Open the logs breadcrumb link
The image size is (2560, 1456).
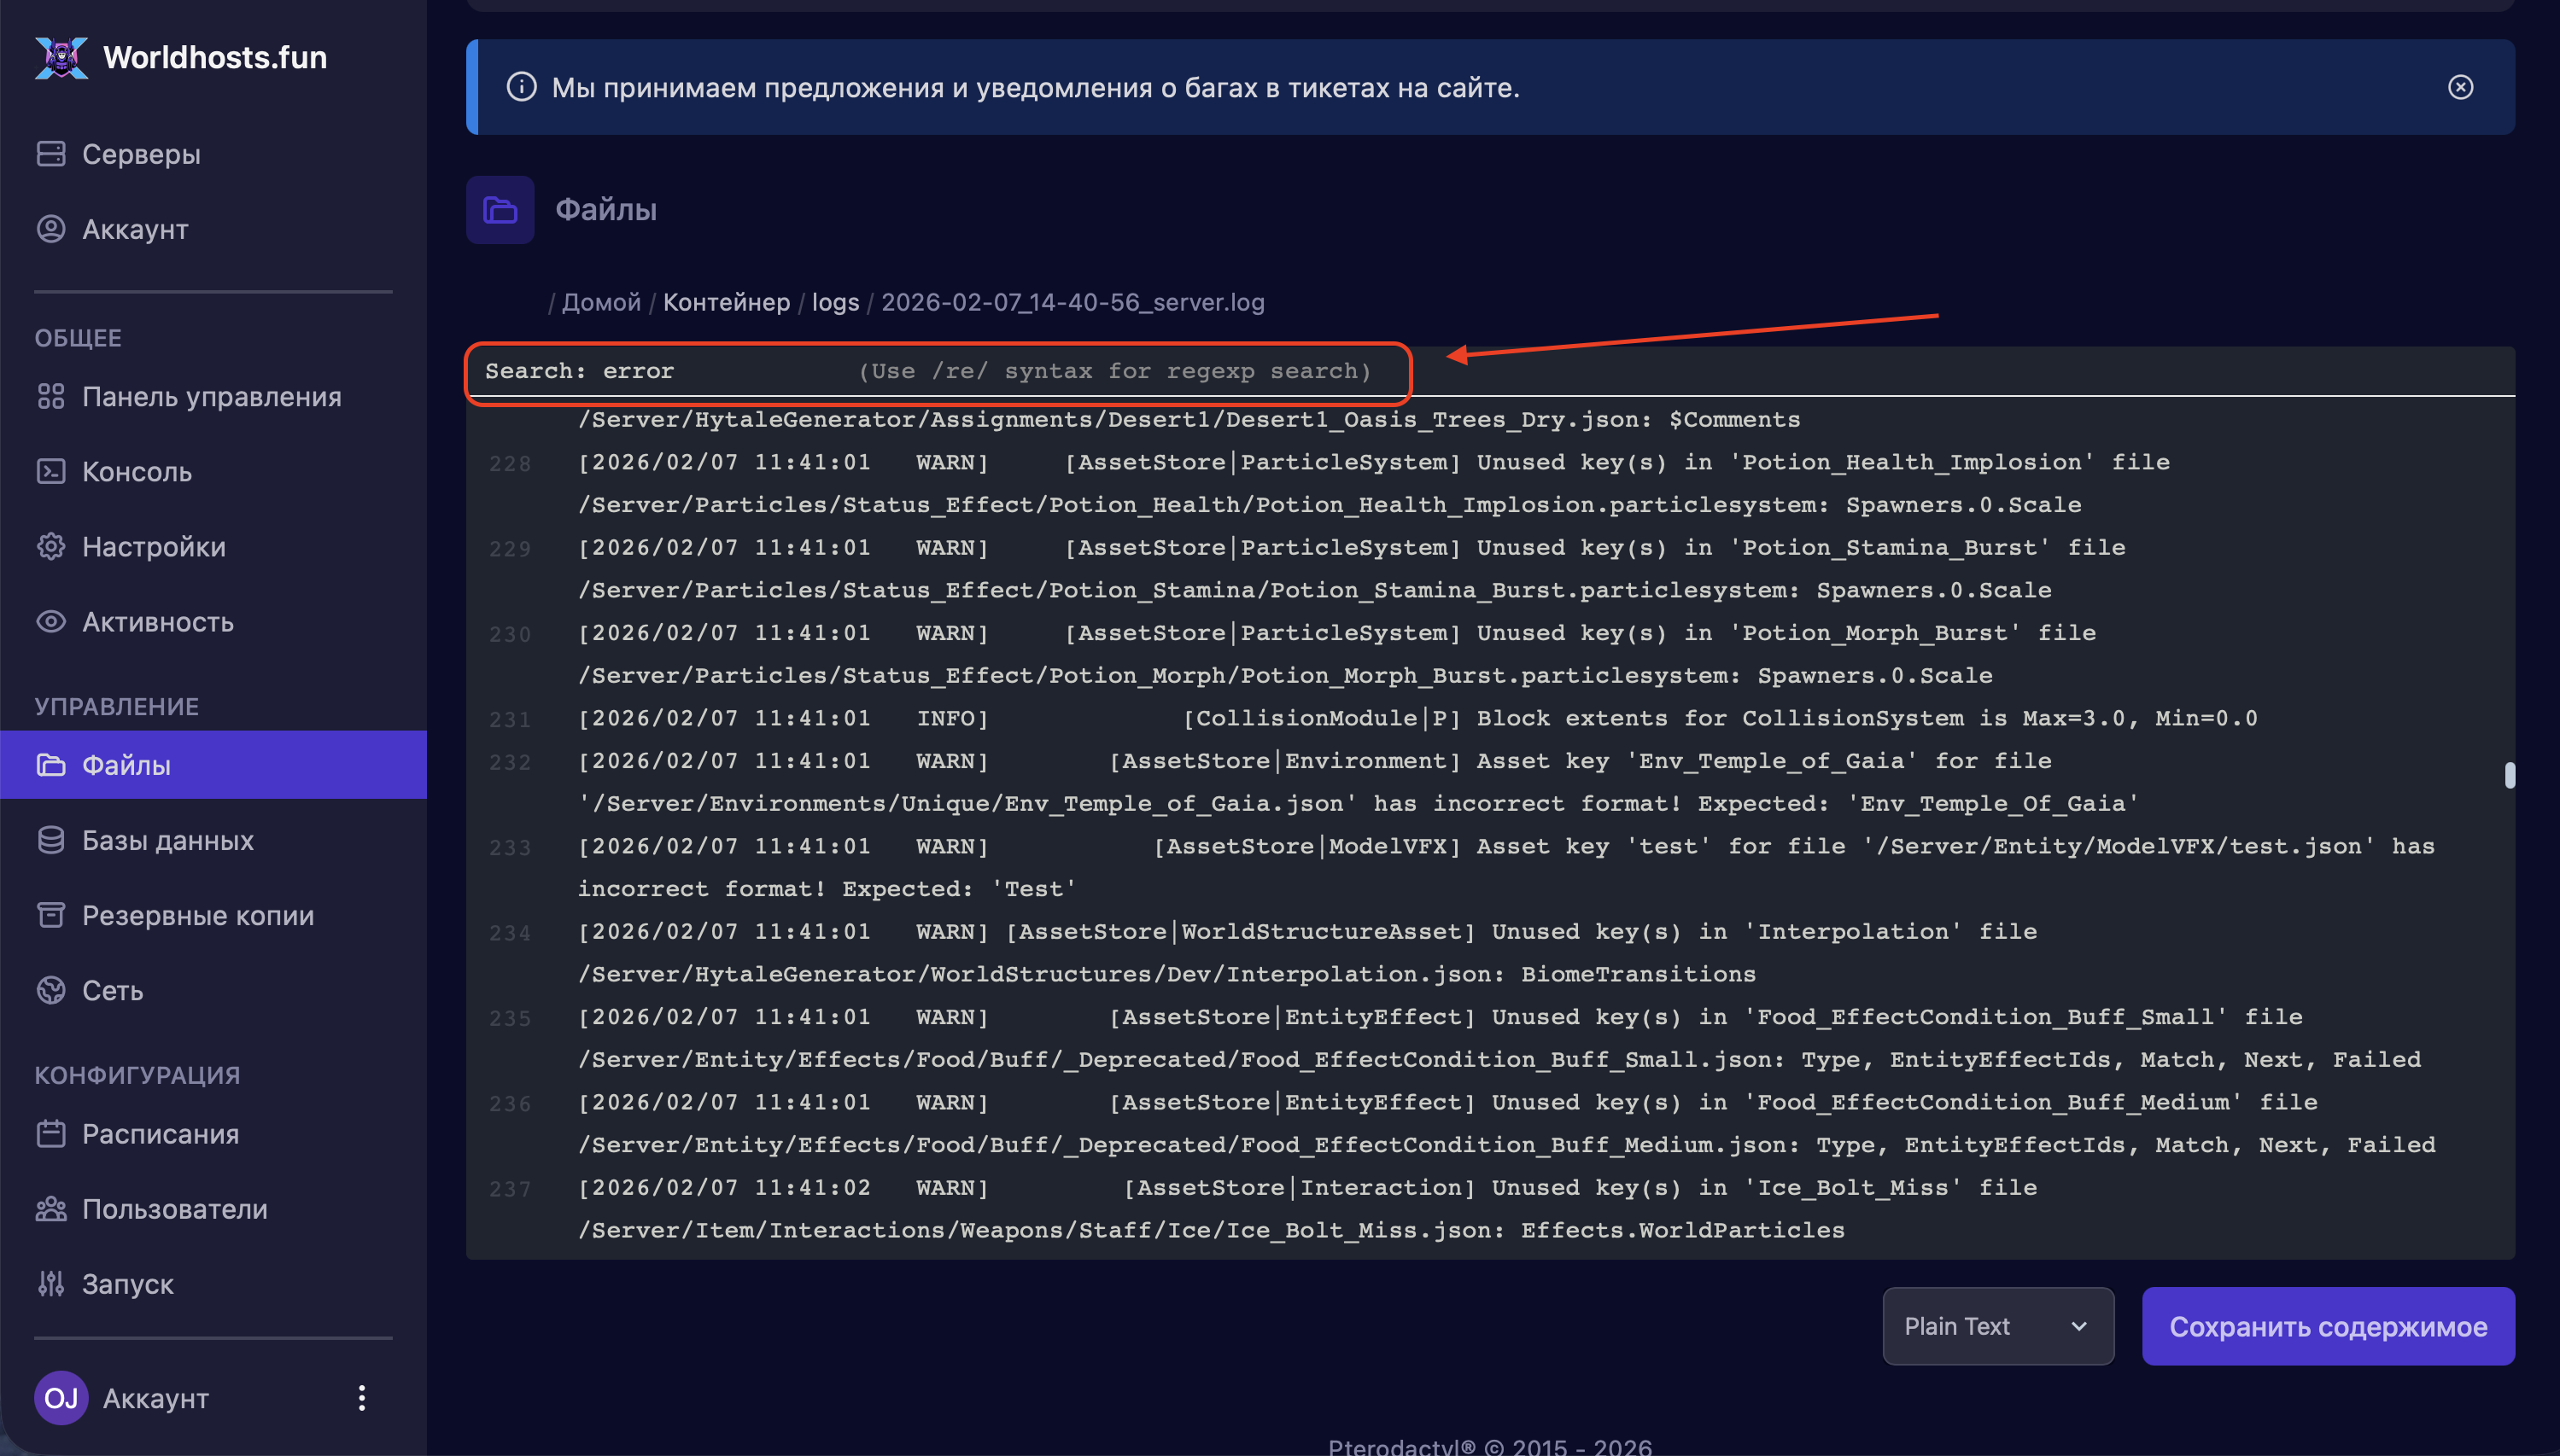pos(834,302)
